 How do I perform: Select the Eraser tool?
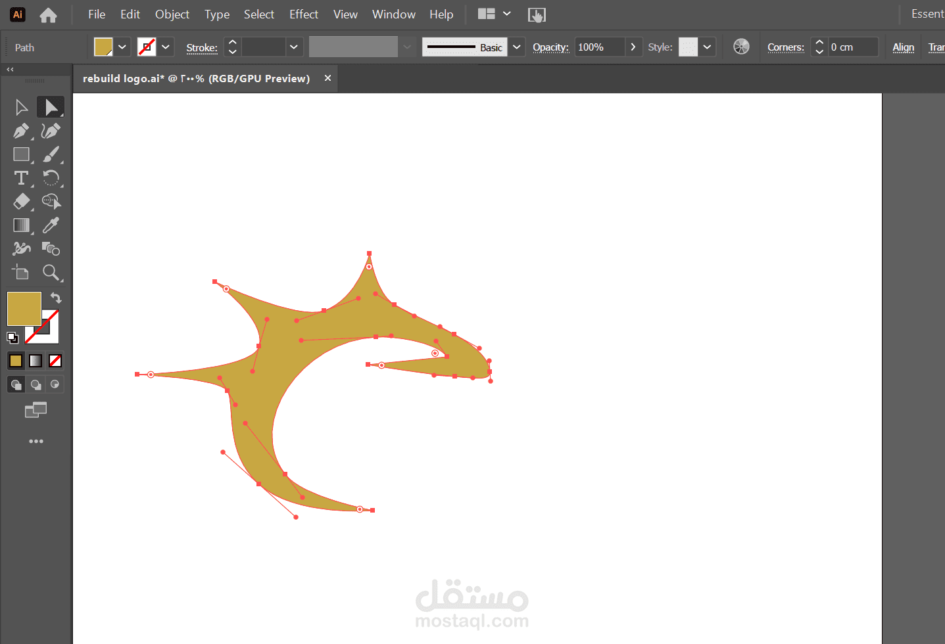click(21, 202)
